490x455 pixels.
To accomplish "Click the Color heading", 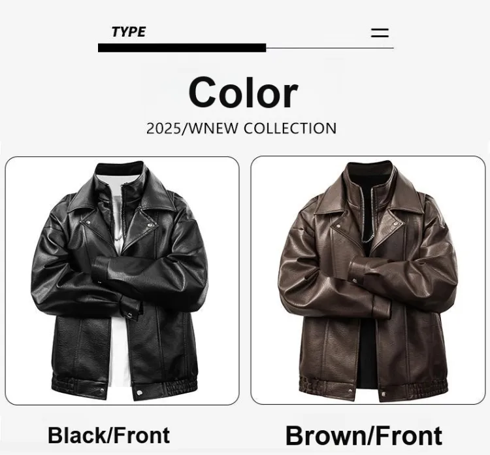I will pos(243,92).
